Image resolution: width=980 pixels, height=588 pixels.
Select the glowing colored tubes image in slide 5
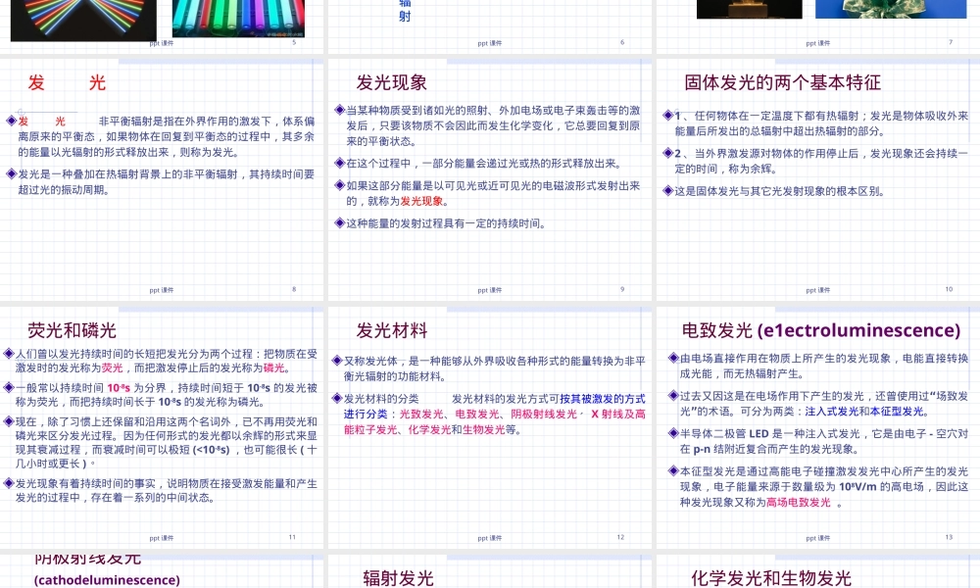pos(238,18)
